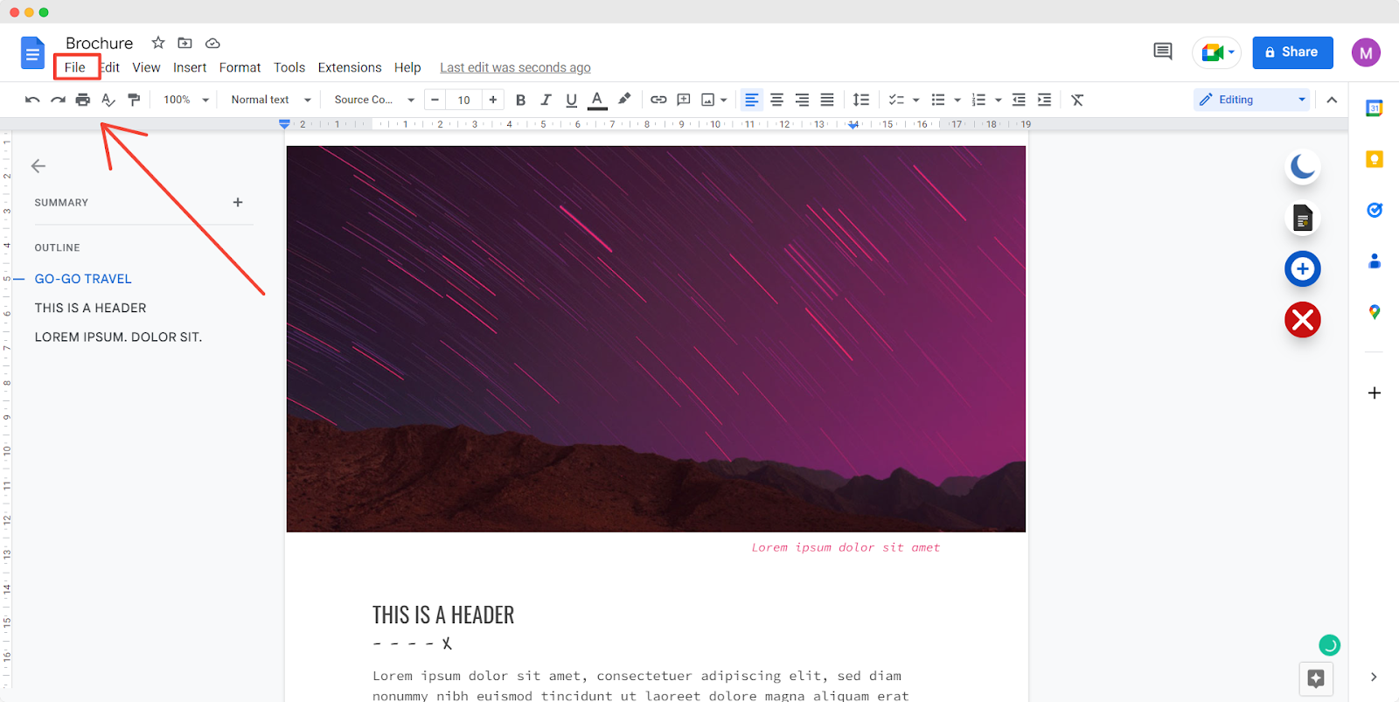
Task: Click the blue plus floating button
Action: tap(1303, 268)
